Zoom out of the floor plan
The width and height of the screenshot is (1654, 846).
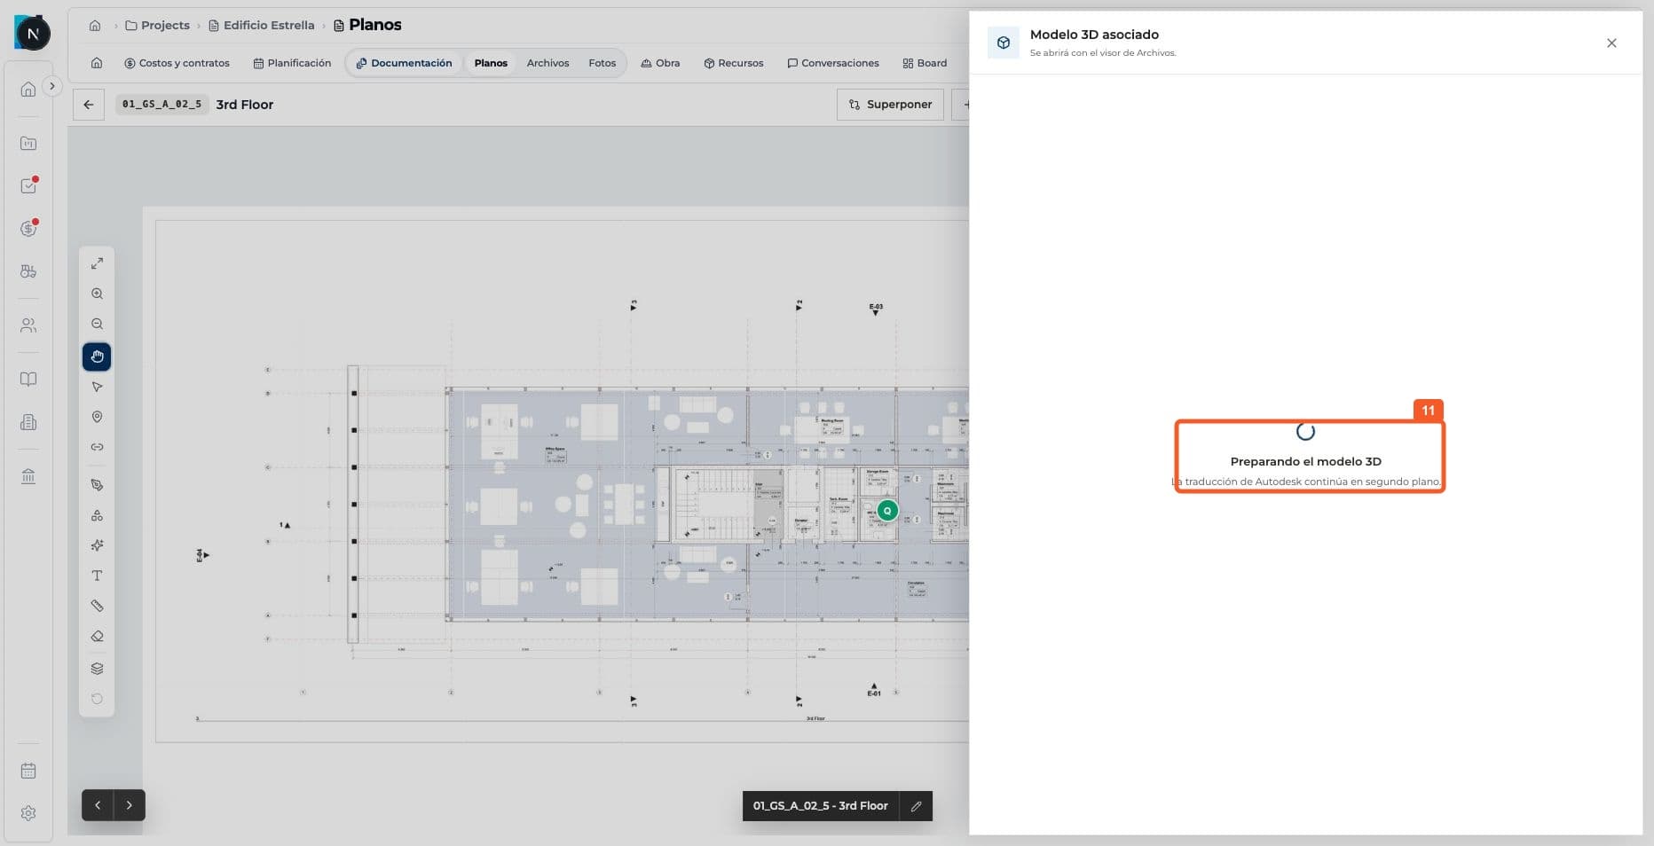[97, 324]
